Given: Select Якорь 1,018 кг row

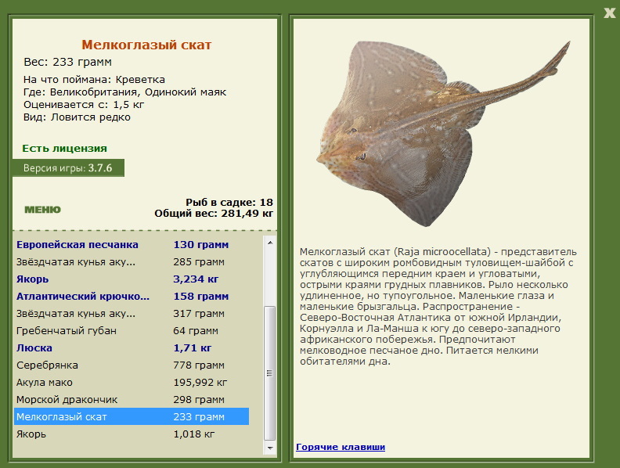Looking at the screenshot, I should tap(132, 434).
